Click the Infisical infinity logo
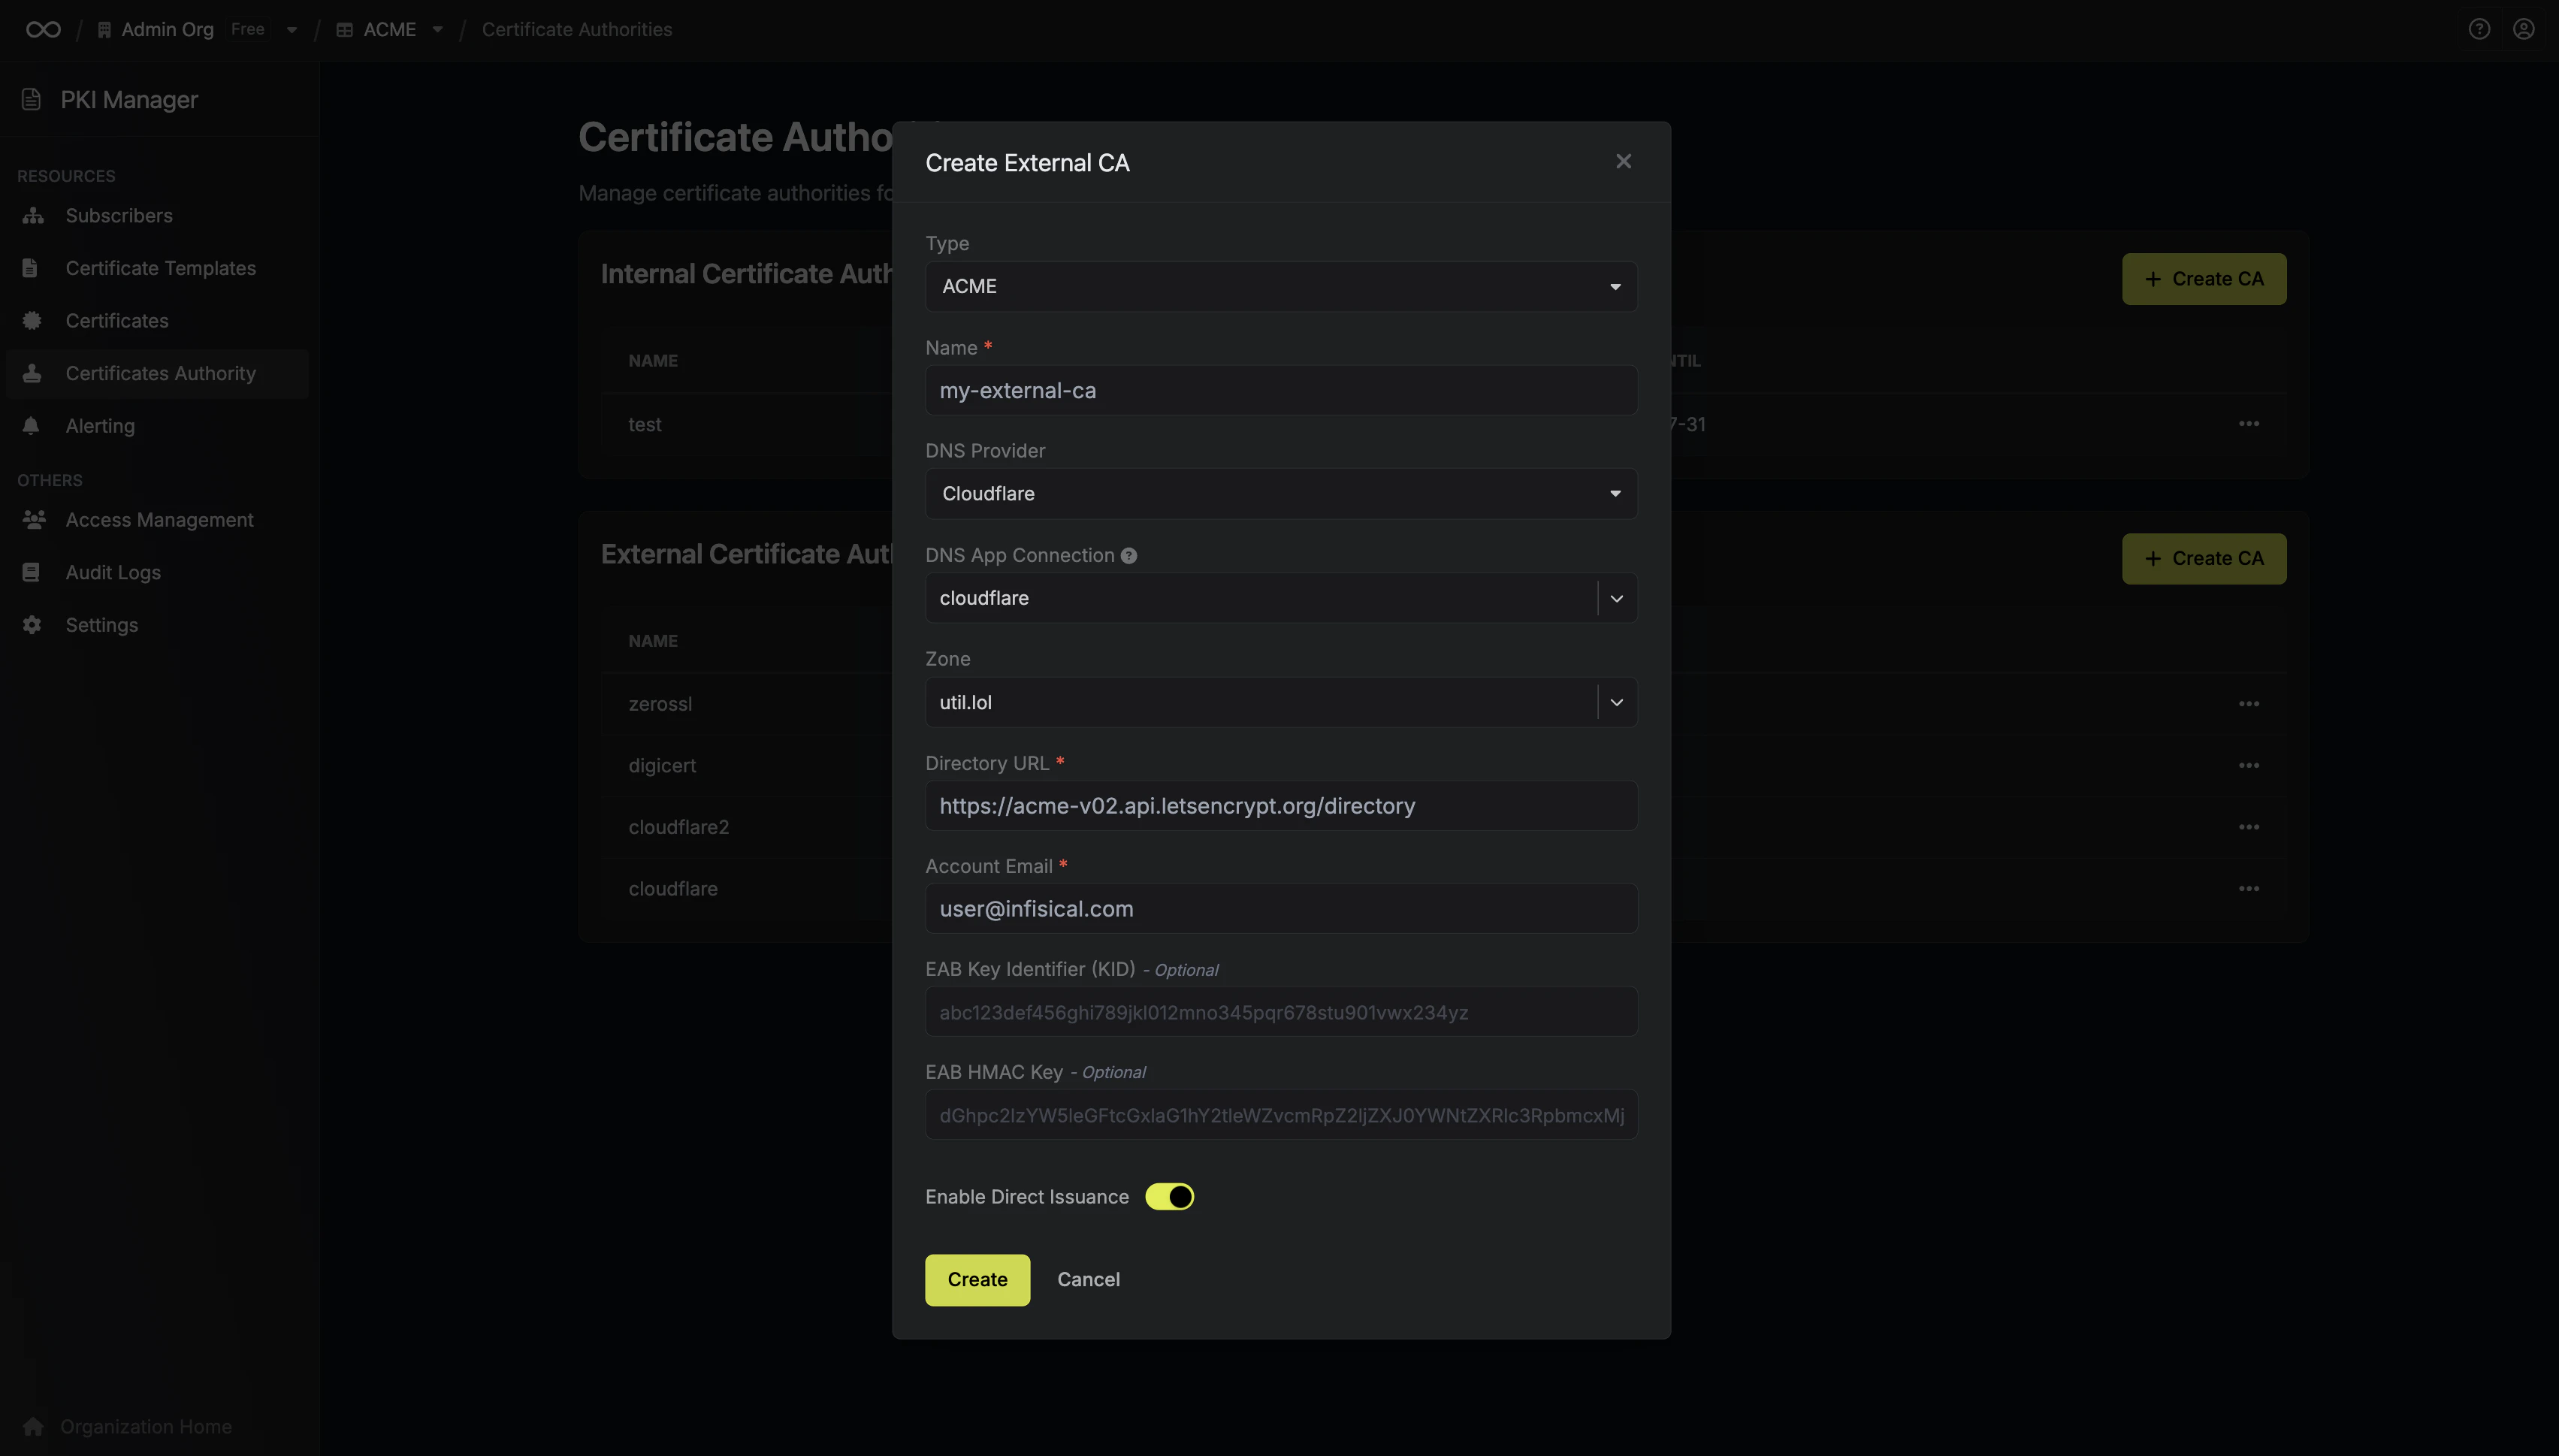The height and width of the screenshot is (1456, 2559). tap(43, 29)
